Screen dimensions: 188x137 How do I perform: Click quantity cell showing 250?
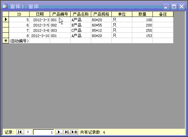click(x=143, y=30)
